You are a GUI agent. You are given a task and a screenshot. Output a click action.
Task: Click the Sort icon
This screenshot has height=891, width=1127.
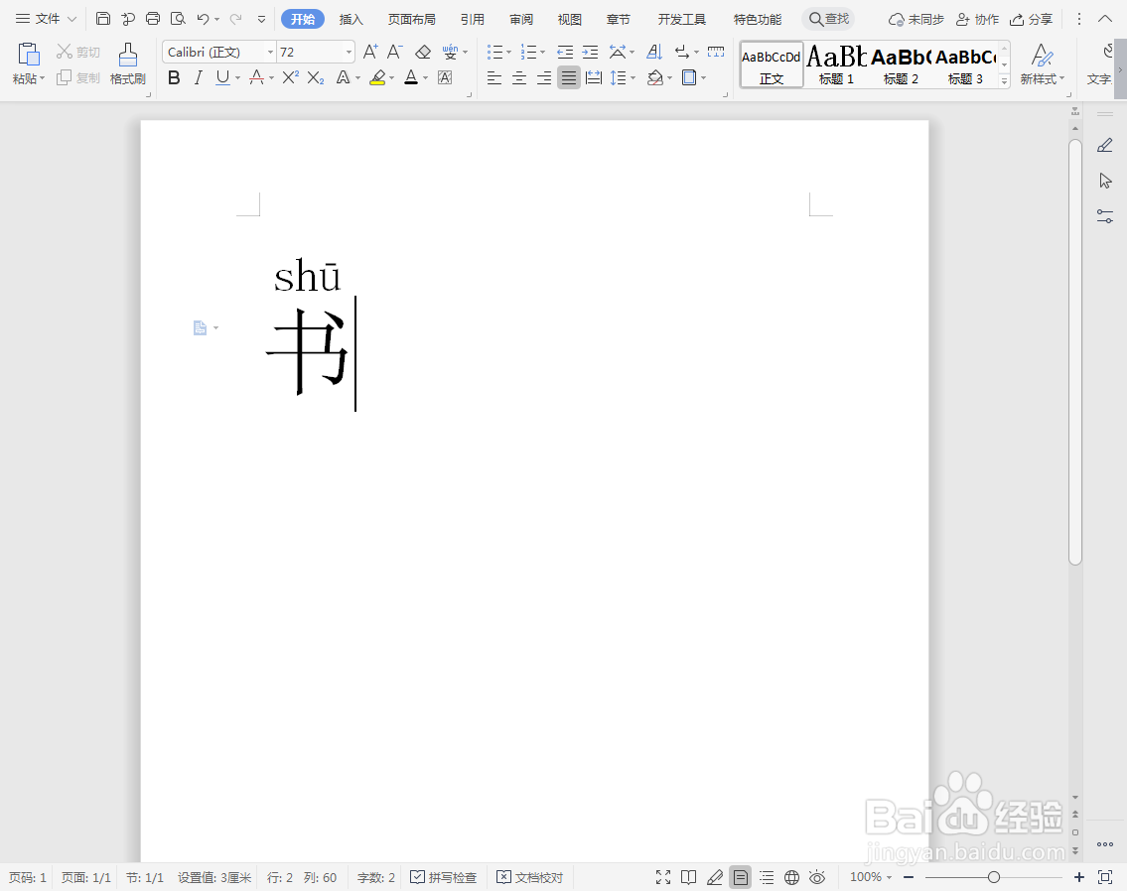point(654,52)
